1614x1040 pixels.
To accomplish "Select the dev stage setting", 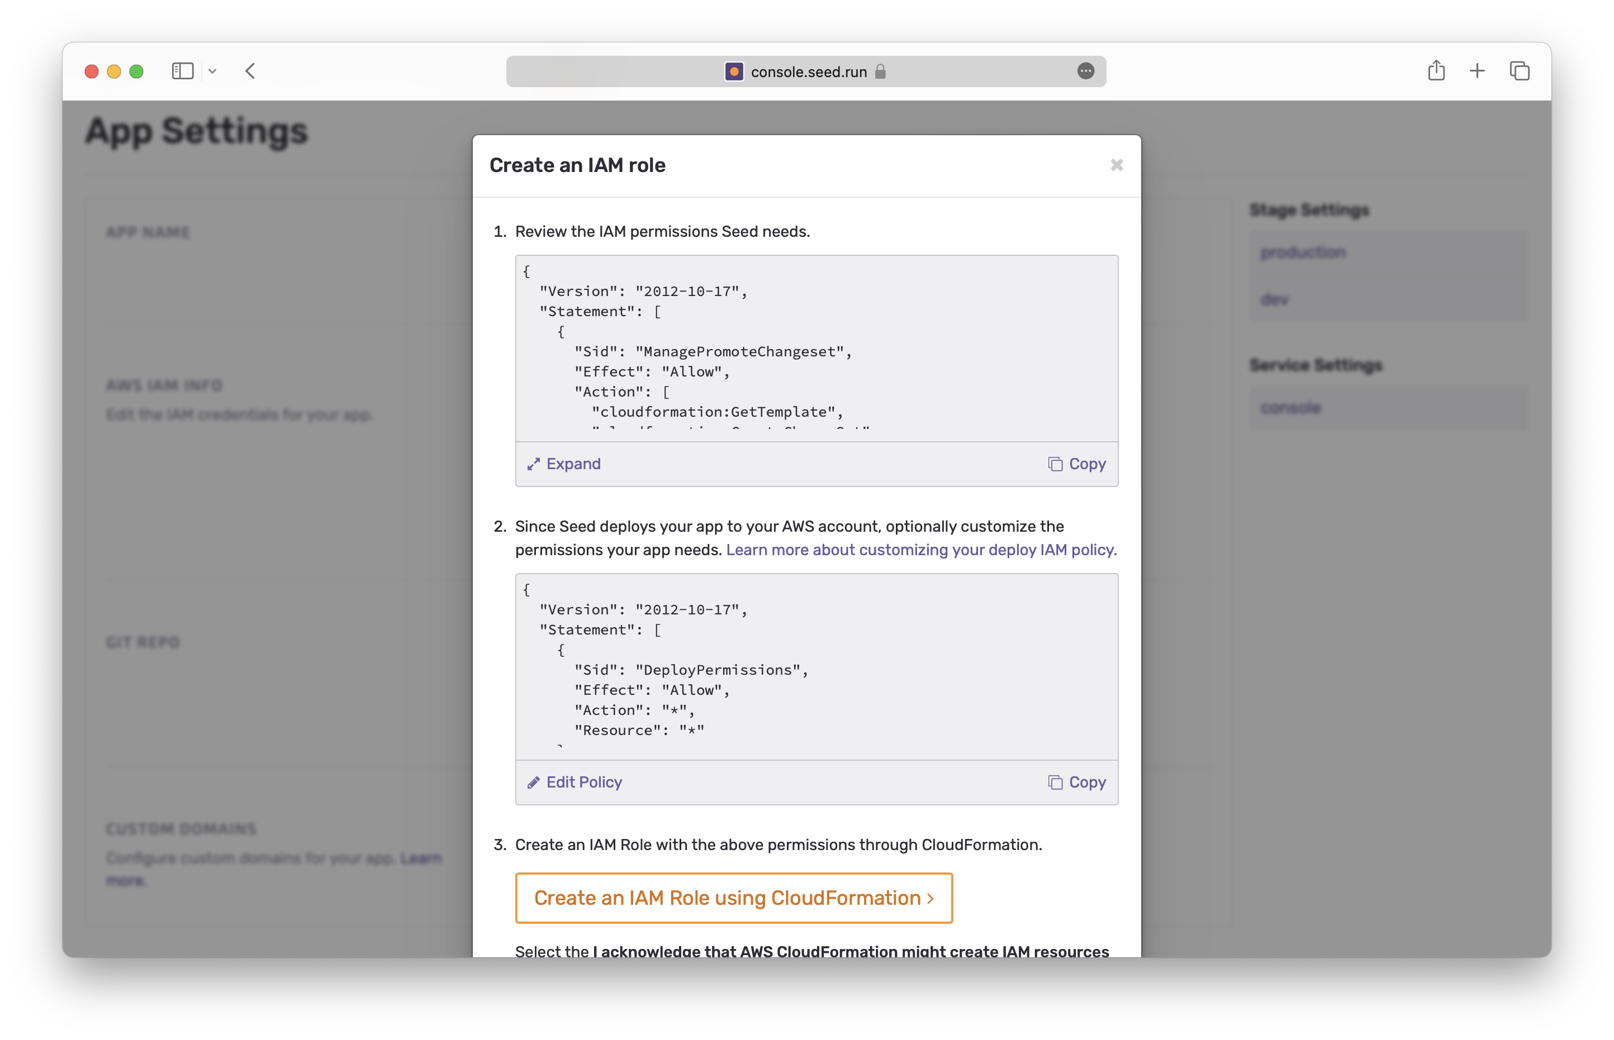I will (1274, 299).
